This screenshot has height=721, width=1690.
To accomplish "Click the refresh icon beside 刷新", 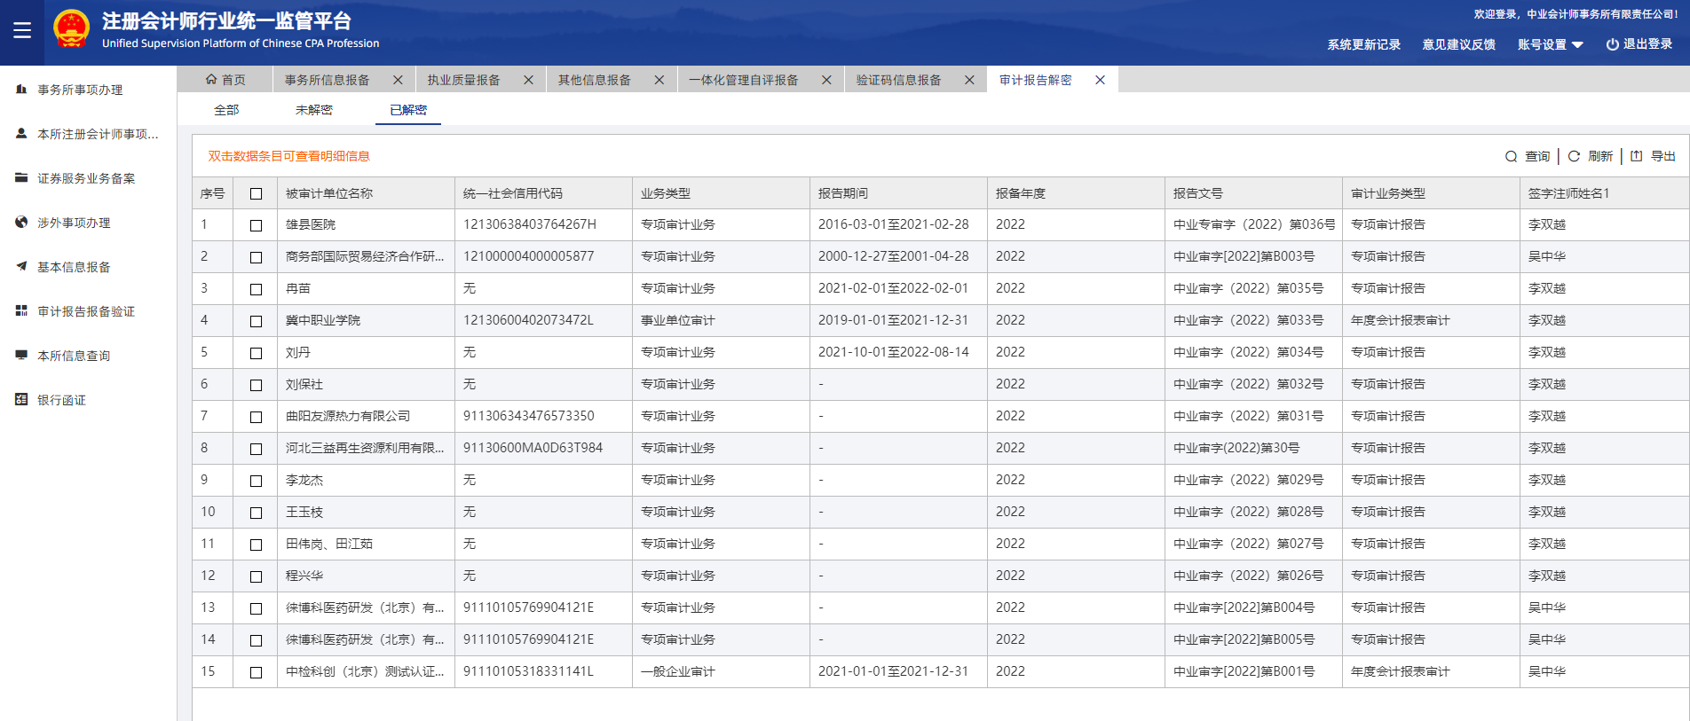I will 1574,156.
